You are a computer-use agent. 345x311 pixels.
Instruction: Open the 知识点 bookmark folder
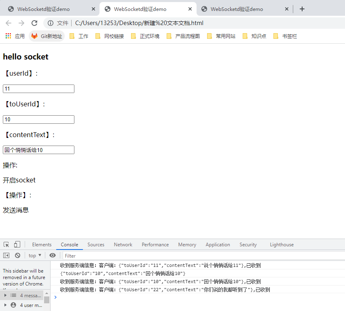pyautogui.click(x=254, y=36)
